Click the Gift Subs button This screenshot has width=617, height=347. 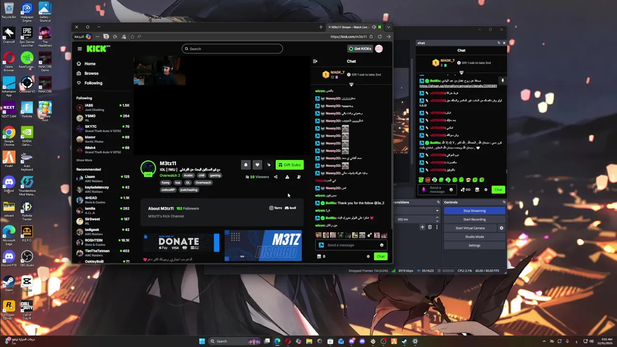pos(290,165)
